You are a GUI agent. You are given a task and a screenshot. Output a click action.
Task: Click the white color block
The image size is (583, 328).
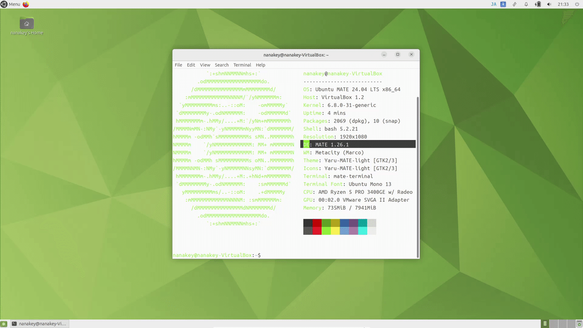point(372,231)
